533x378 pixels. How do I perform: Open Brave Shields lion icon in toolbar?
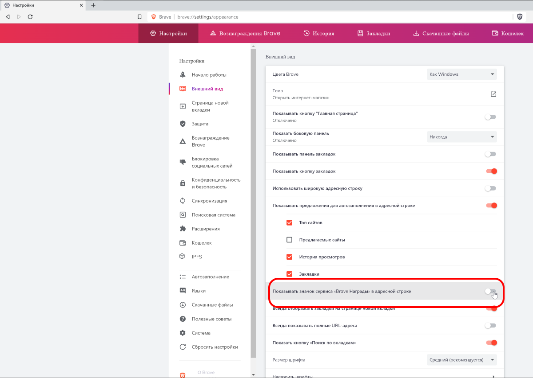tap(520, 17)
